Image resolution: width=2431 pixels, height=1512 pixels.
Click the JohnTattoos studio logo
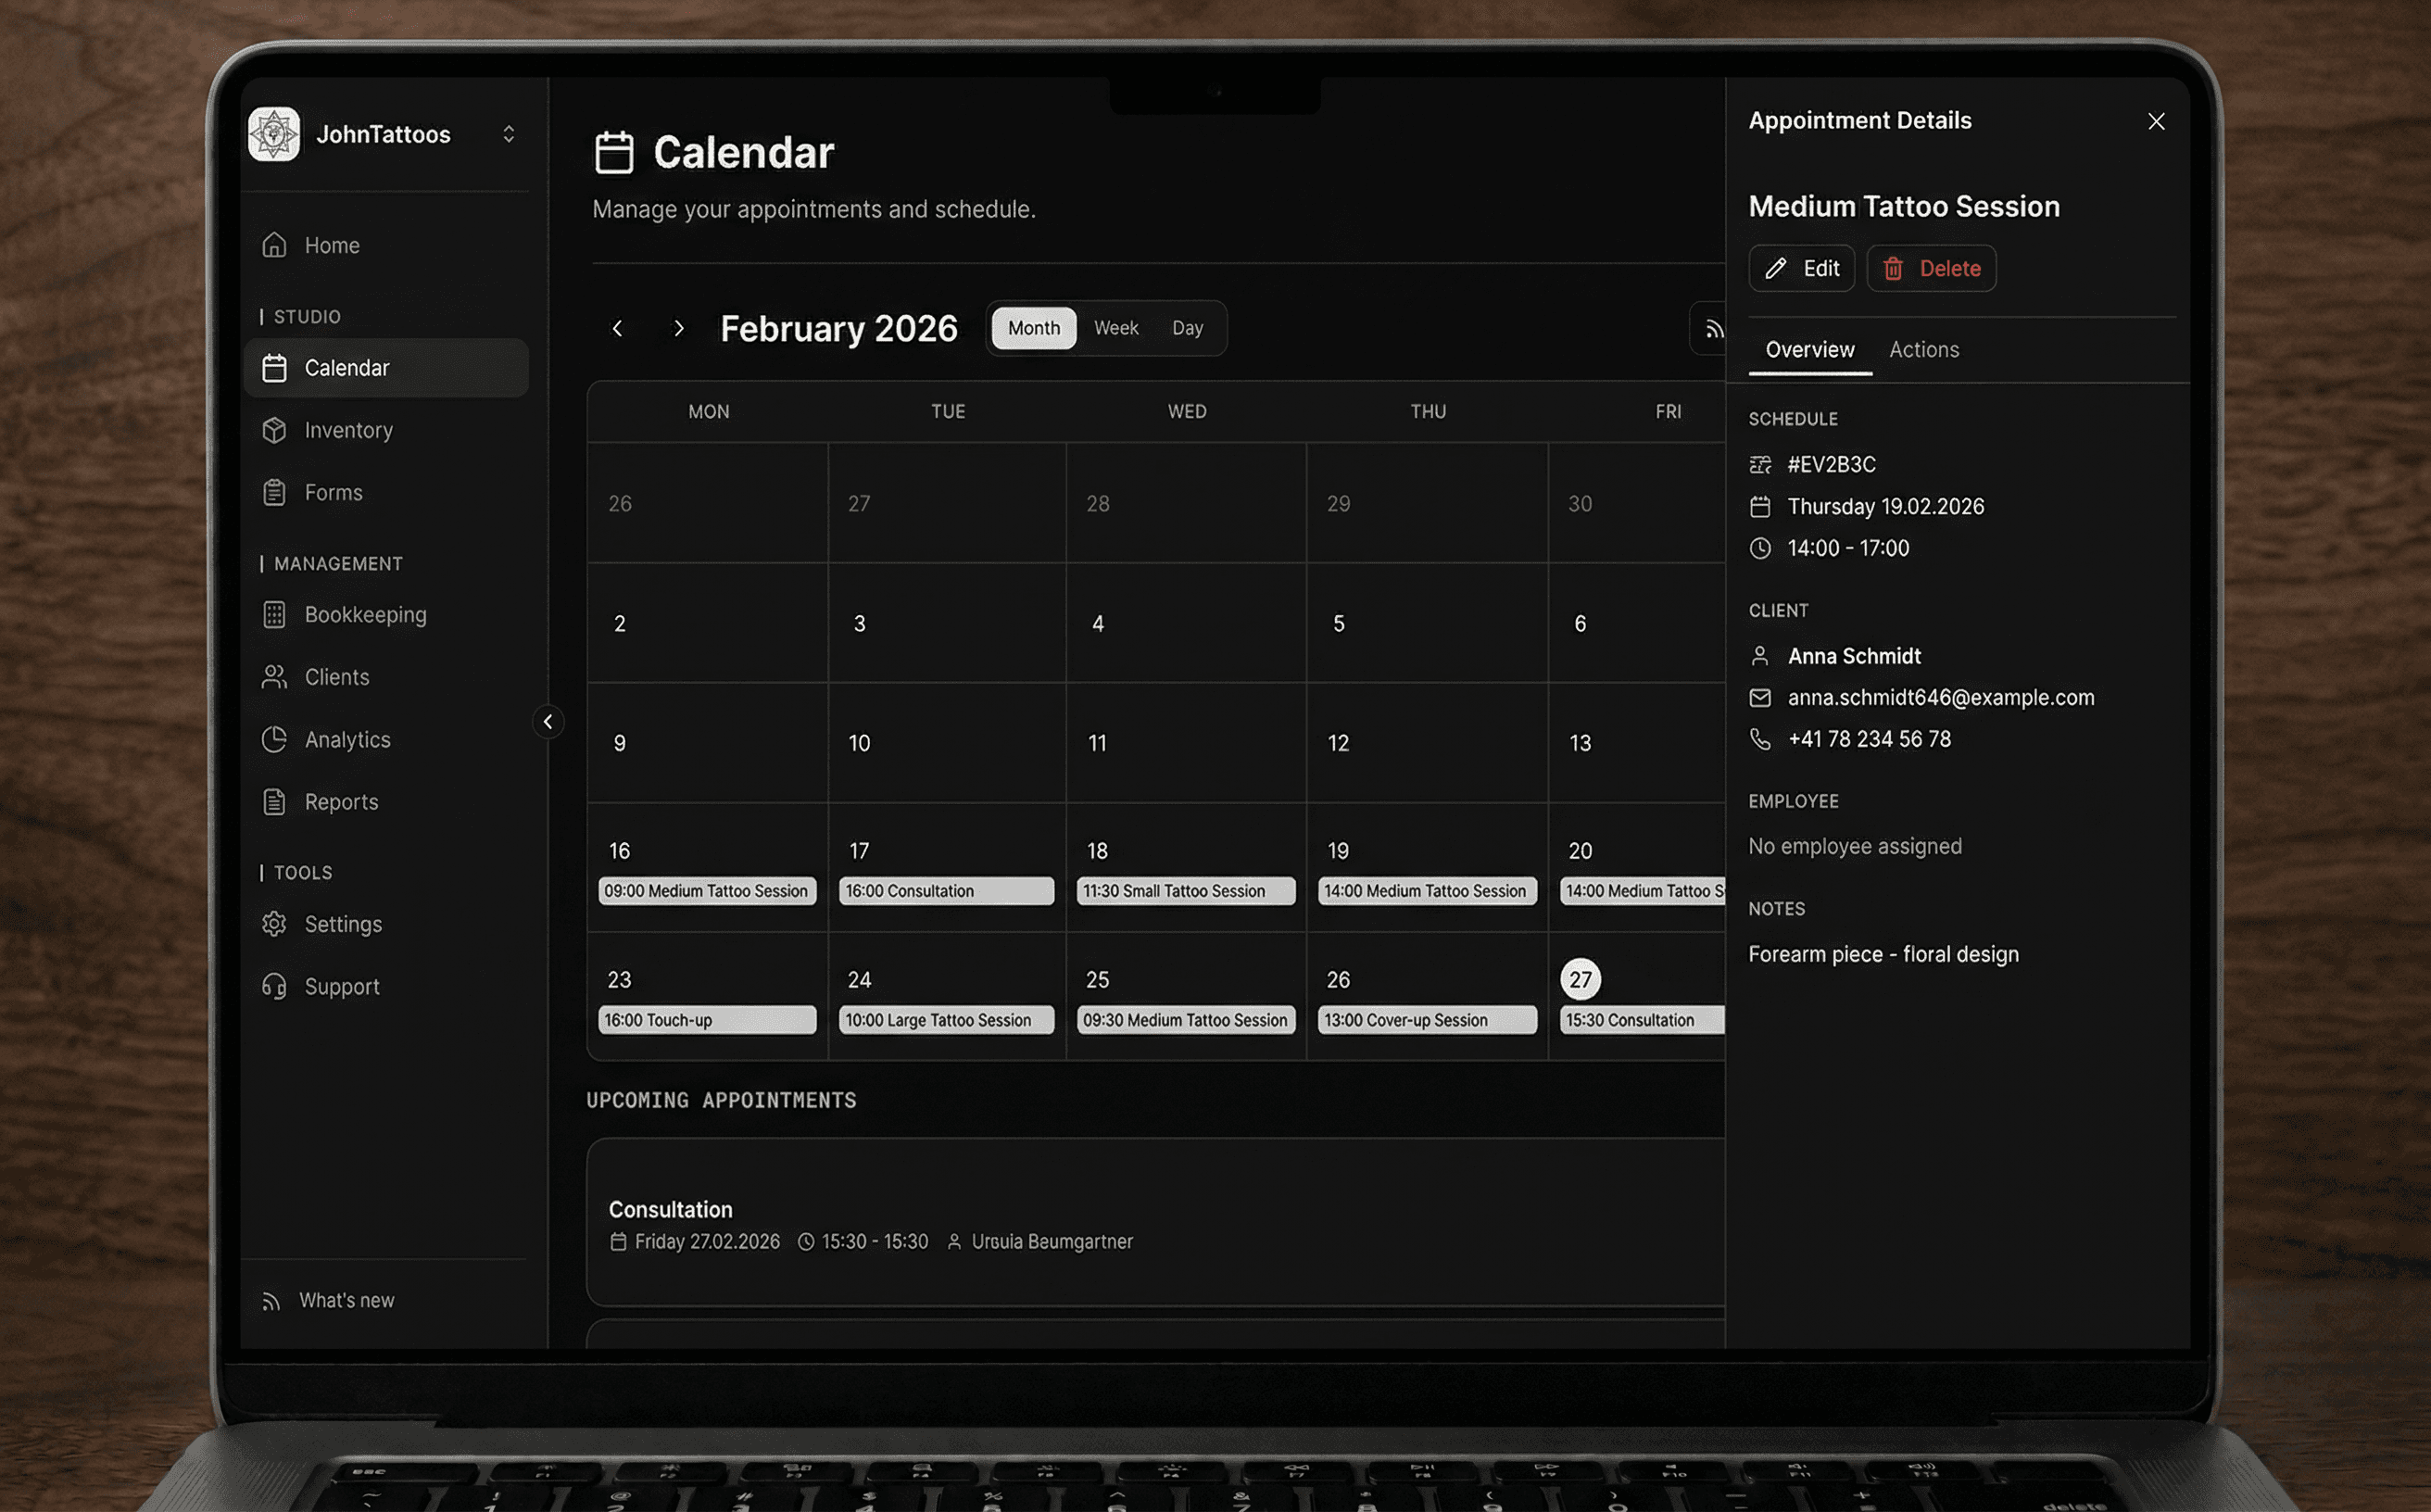point(273,134)
